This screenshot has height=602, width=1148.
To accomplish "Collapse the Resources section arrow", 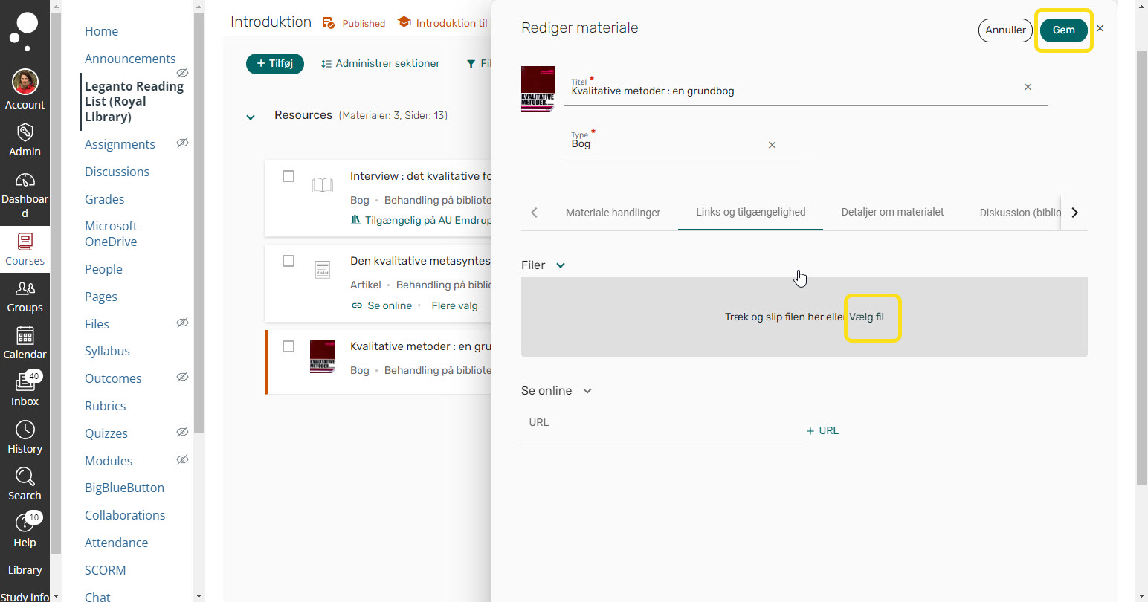I will point(251,117).
